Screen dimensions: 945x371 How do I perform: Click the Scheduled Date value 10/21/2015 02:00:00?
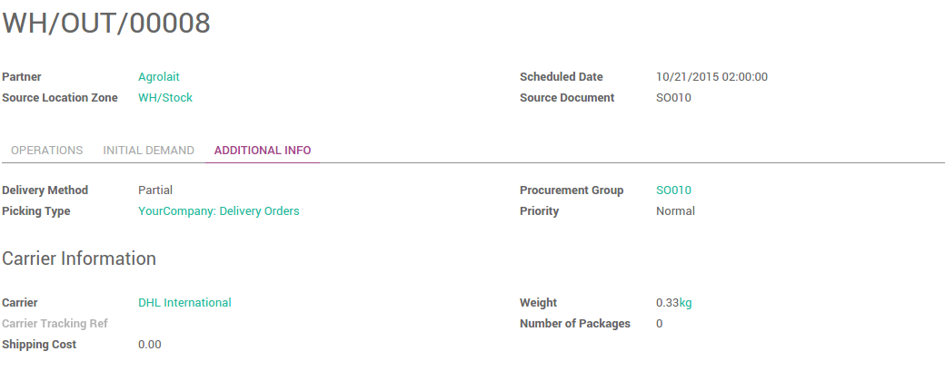tap(711, 77)
